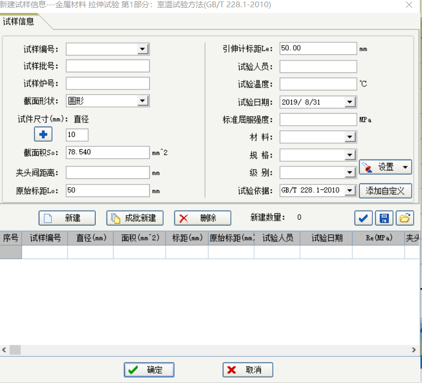Image resolution: width=422 pixels, height=383 pixels.
Task: Click inside the 试样批号 input field
Action: point(107,66)
